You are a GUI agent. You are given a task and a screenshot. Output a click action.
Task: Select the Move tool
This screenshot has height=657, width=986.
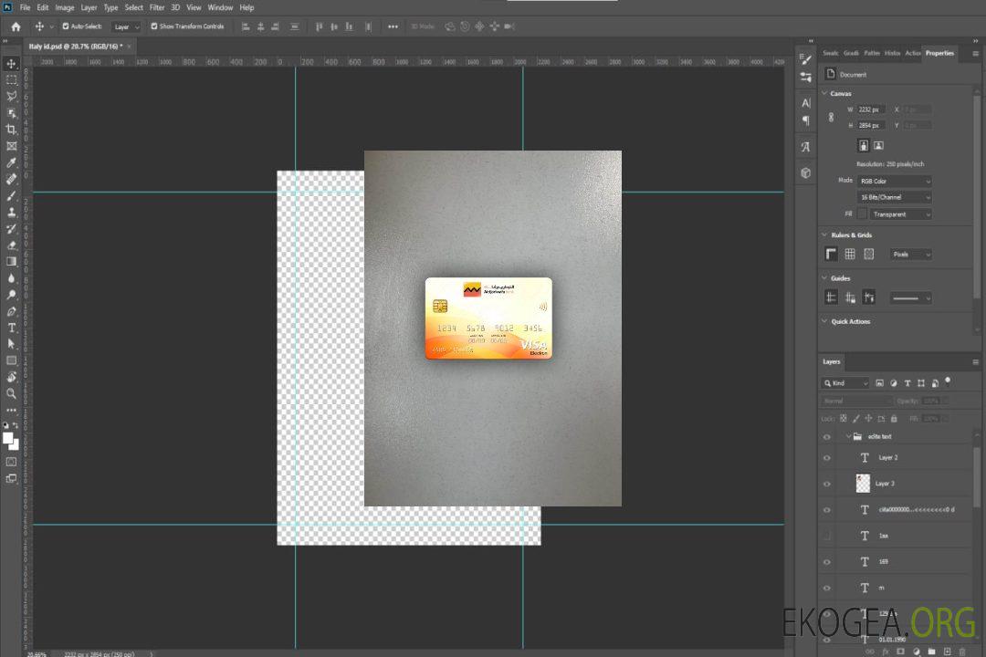pos(11,64)
